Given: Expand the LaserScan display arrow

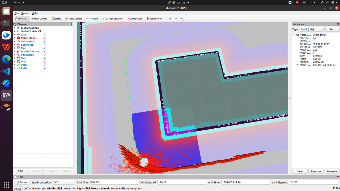Looking at the screenshot, I should click(x=15, y=45).
